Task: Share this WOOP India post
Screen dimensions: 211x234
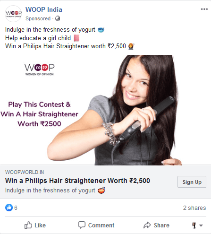Action: [x=156, y=225]
